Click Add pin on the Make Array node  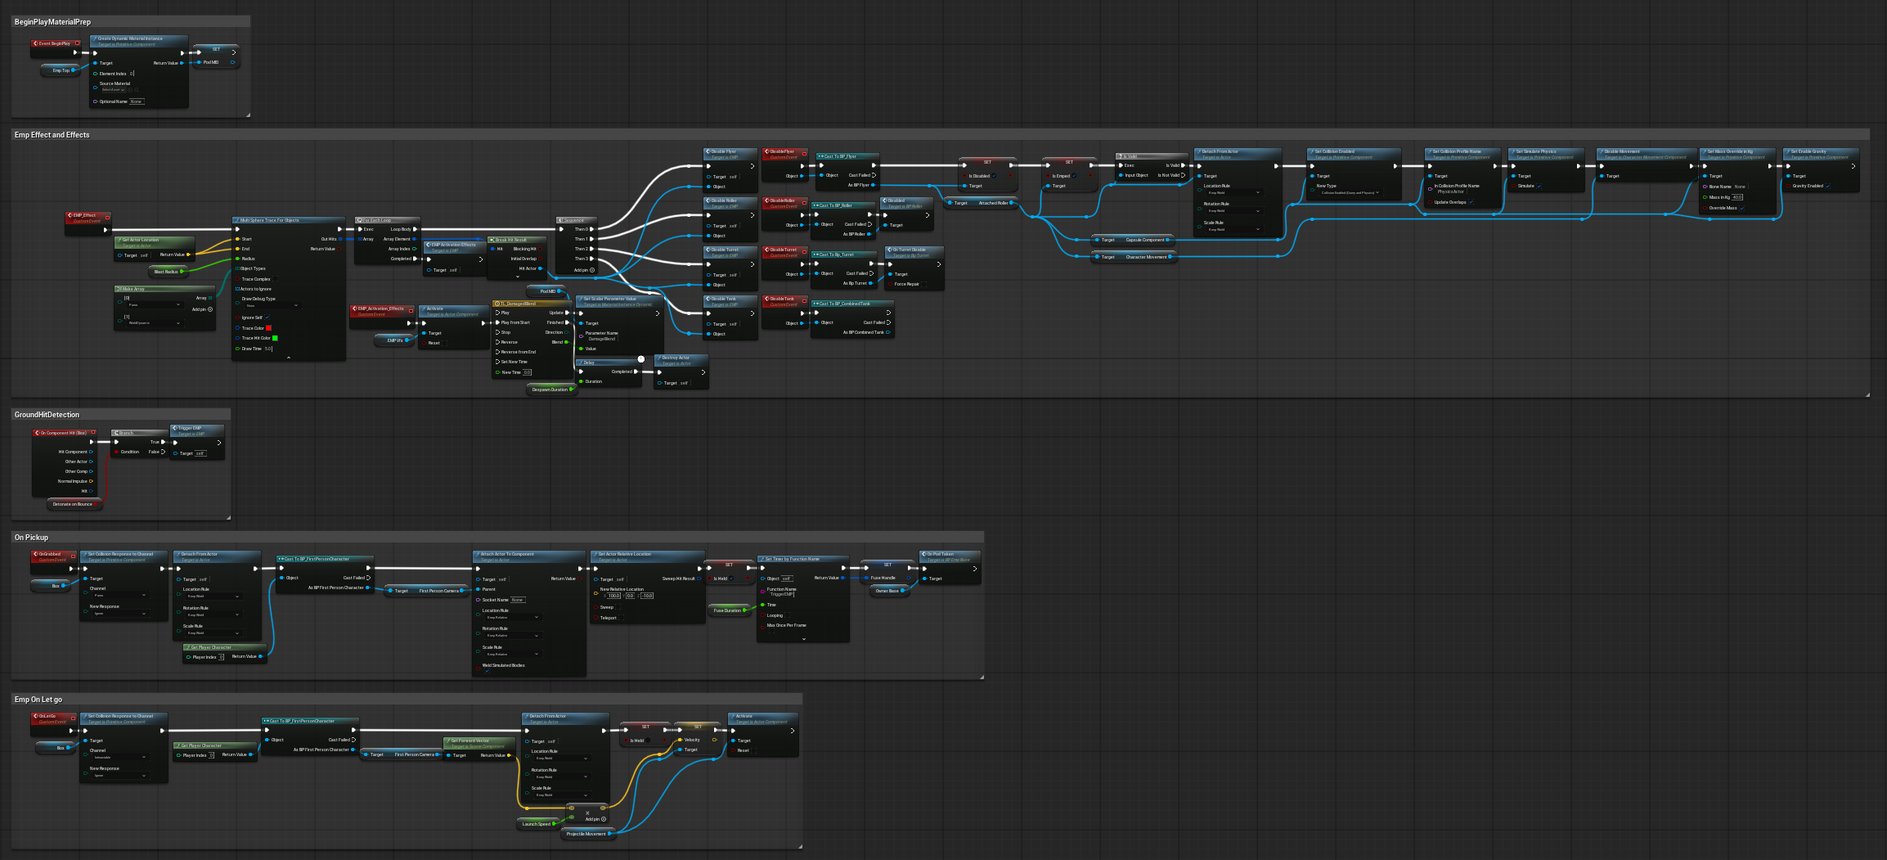202,309
